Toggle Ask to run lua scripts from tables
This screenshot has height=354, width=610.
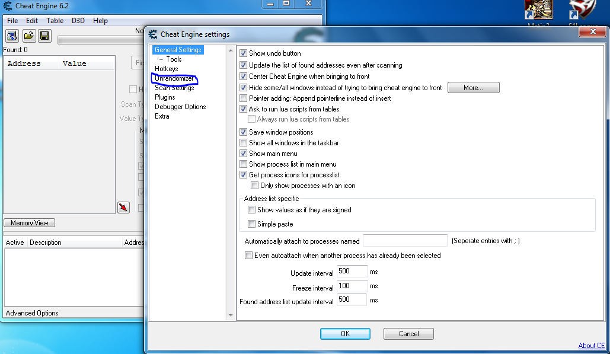click(243, 109)
